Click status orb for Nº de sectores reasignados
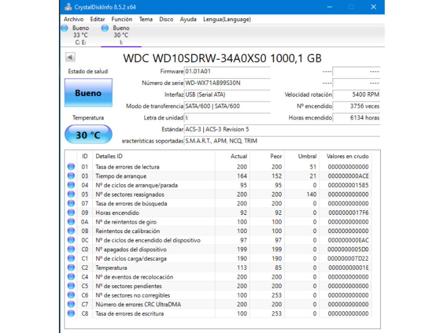Viewport: 444px width, 333px height. [x=71, y=194]
